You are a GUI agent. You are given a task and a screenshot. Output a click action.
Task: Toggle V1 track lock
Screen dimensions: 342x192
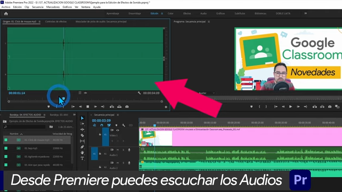100,134
